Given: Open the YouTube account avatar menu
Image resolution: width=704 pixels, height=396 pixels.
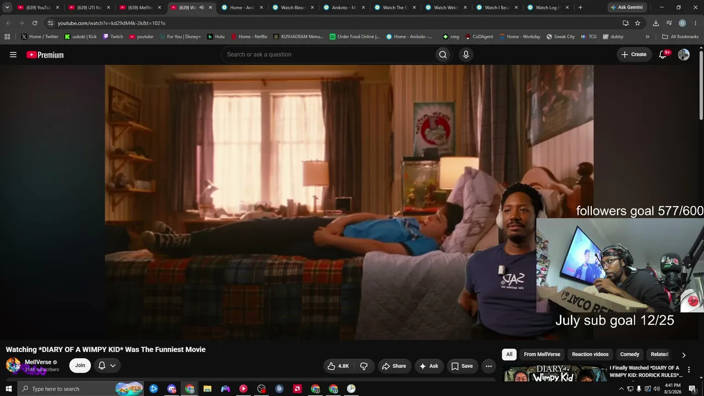Looking at the screenshot, I should tap(684, 54).
